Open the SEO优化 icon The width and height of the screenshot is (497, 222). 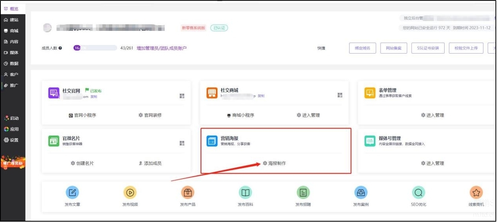(x=418, y=192)
